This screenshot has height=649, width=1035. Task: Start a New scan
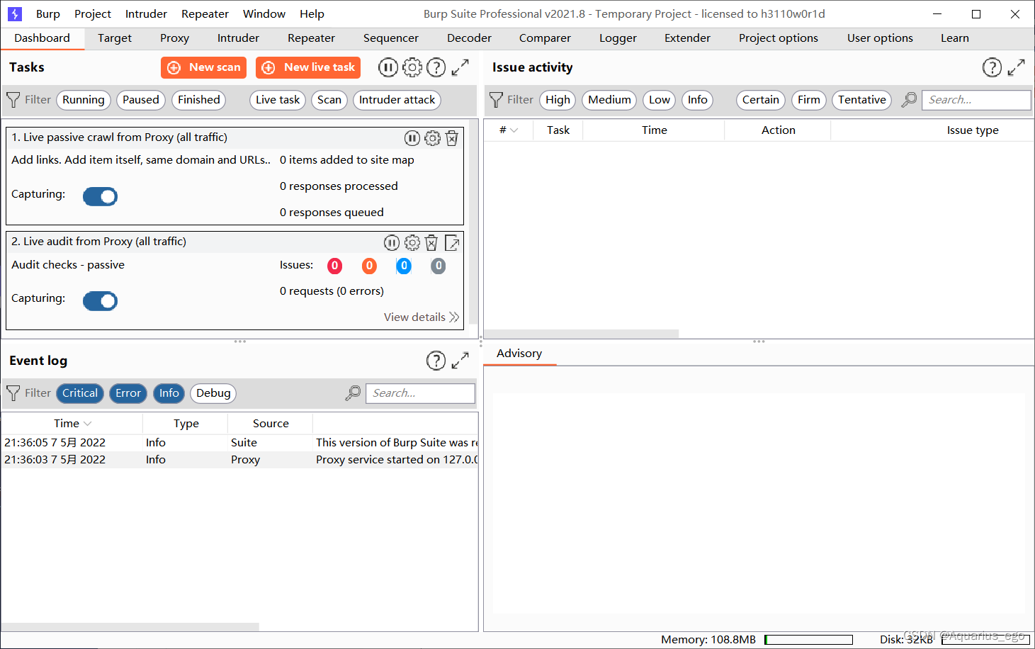pyautogui.click(x=203, y=67)
